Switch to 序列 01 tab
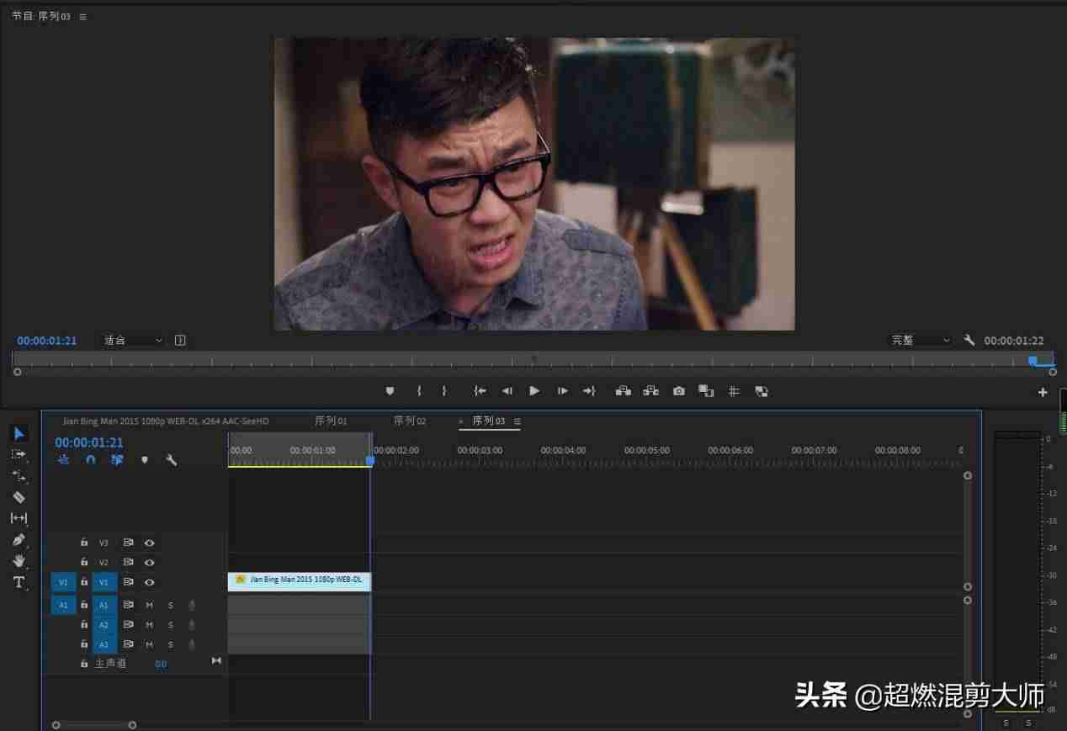 pos(331,421)
